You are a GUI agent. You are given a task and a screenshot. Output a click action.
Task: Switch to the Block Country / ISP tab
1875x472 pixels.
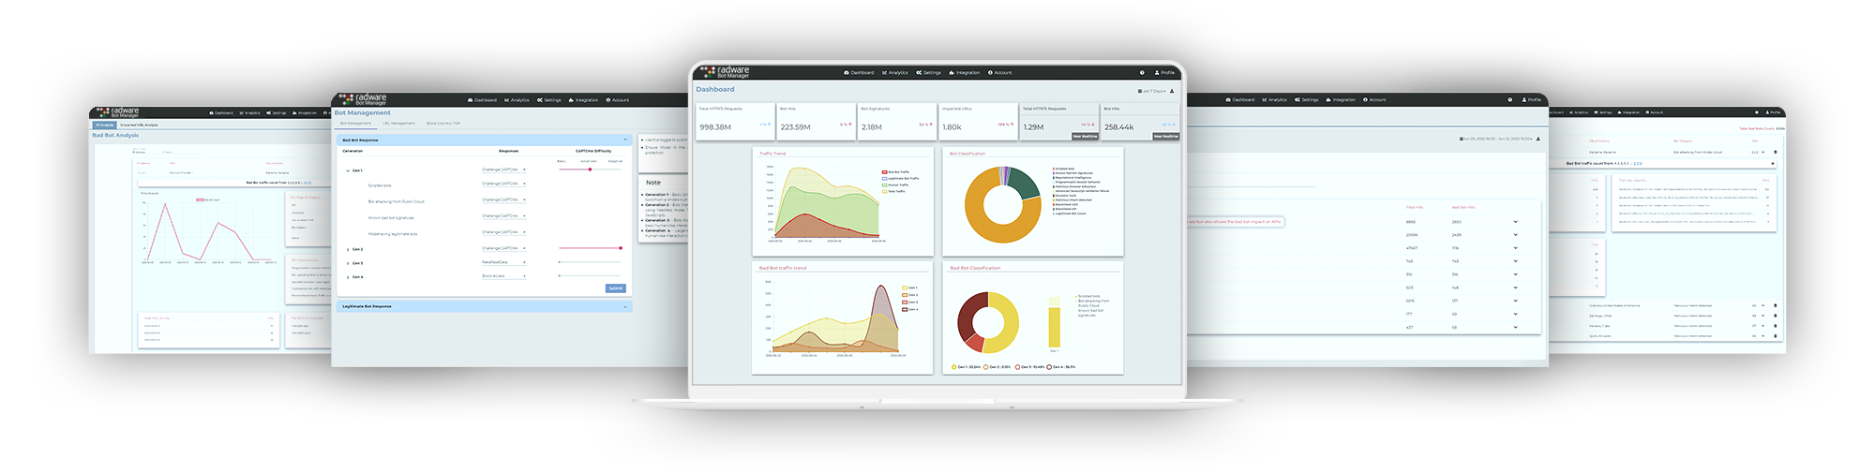coord(443,123)
